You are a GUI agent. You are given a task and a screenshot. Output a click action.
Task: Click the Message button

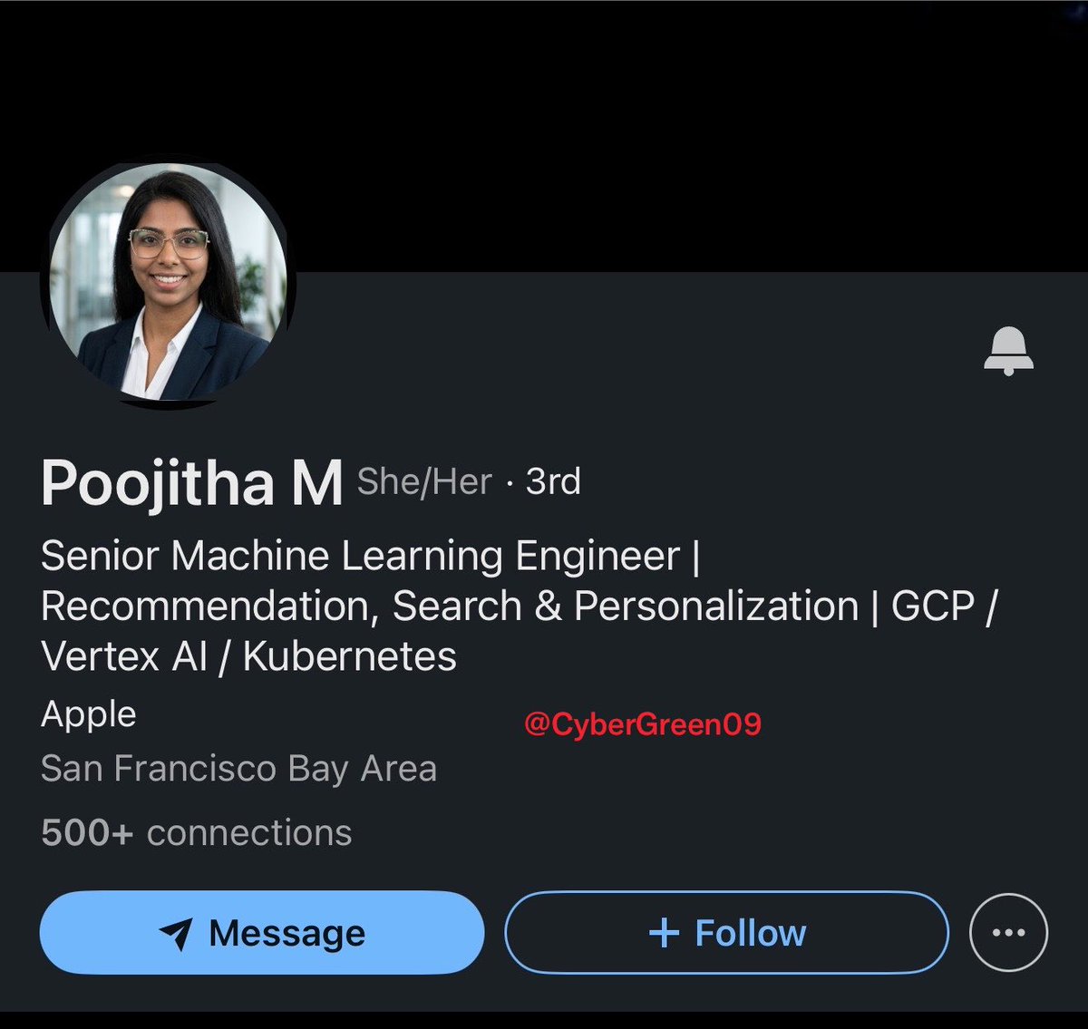(262, 932)
